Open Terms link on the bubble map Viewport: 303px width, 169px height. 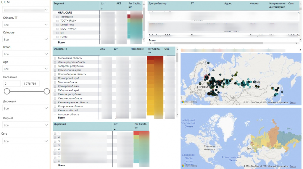pos(293,102)
